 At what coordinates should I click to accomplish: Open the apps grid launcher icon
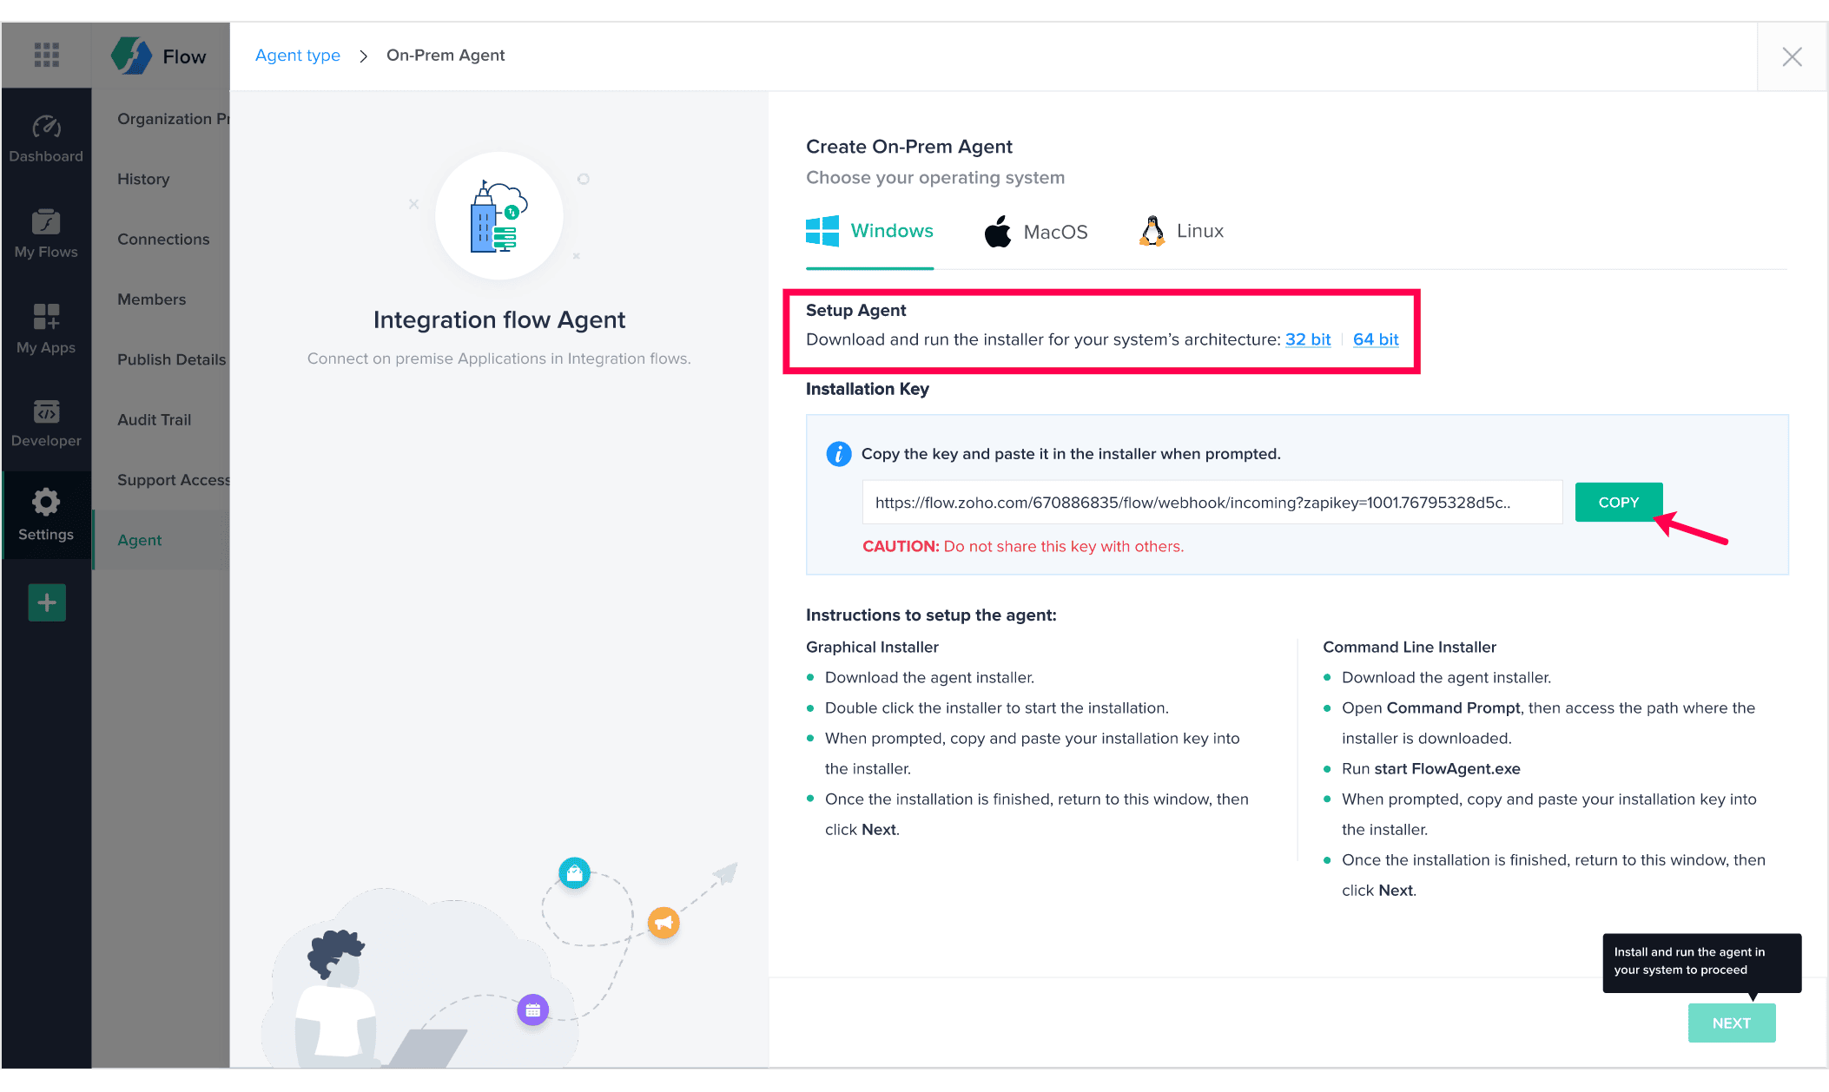click(x=46, y=55)
